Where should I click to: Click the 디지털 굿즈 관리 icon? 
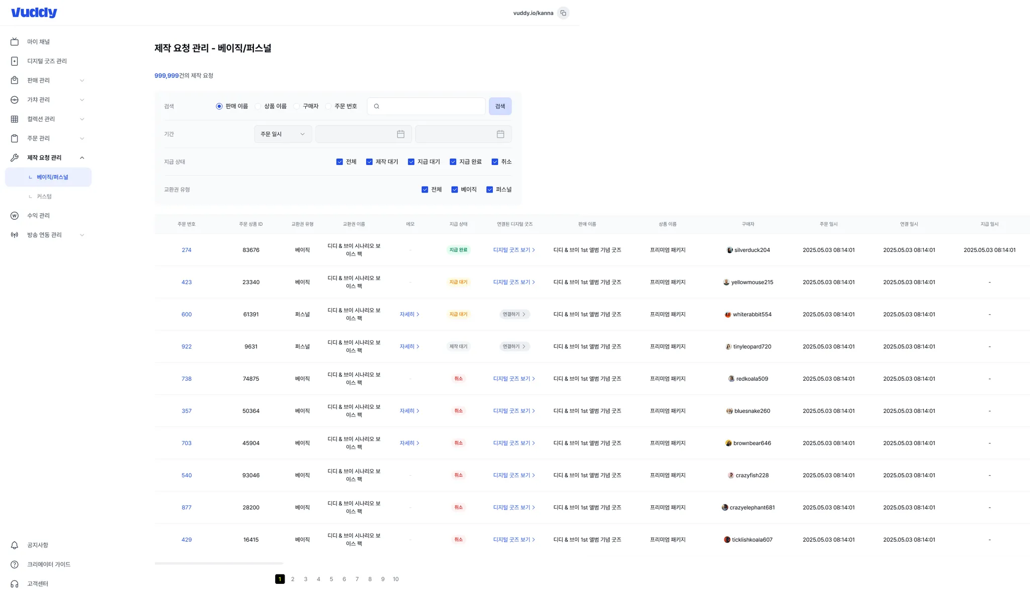[15, 61]
